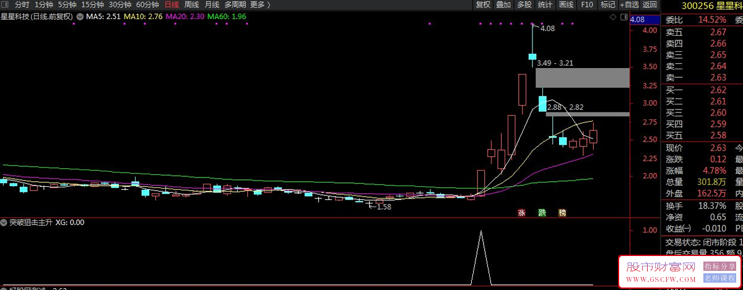
Task: Click 卖五 ask price 2.67
Action: click(718, 32)
